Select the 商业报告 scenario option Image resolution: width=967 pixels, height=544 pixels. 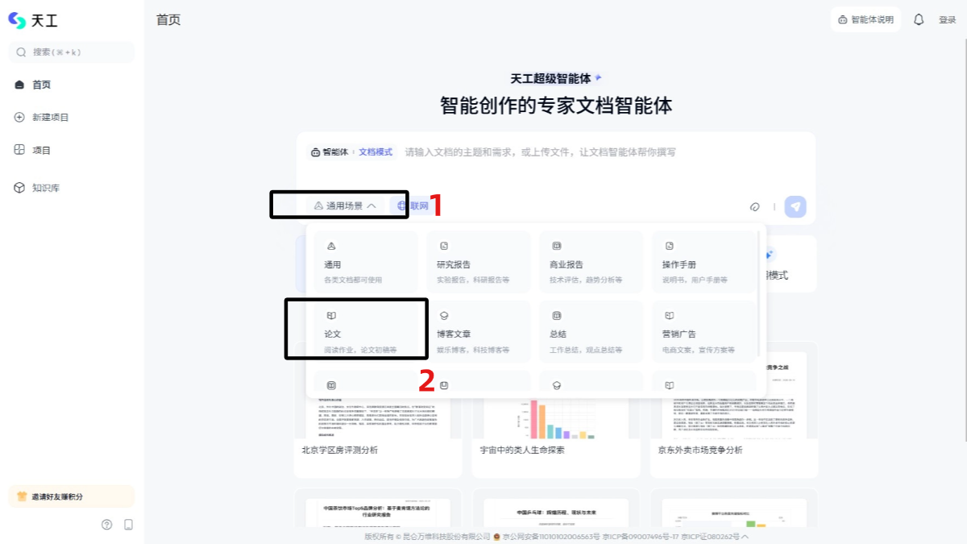tap(591, 262)
